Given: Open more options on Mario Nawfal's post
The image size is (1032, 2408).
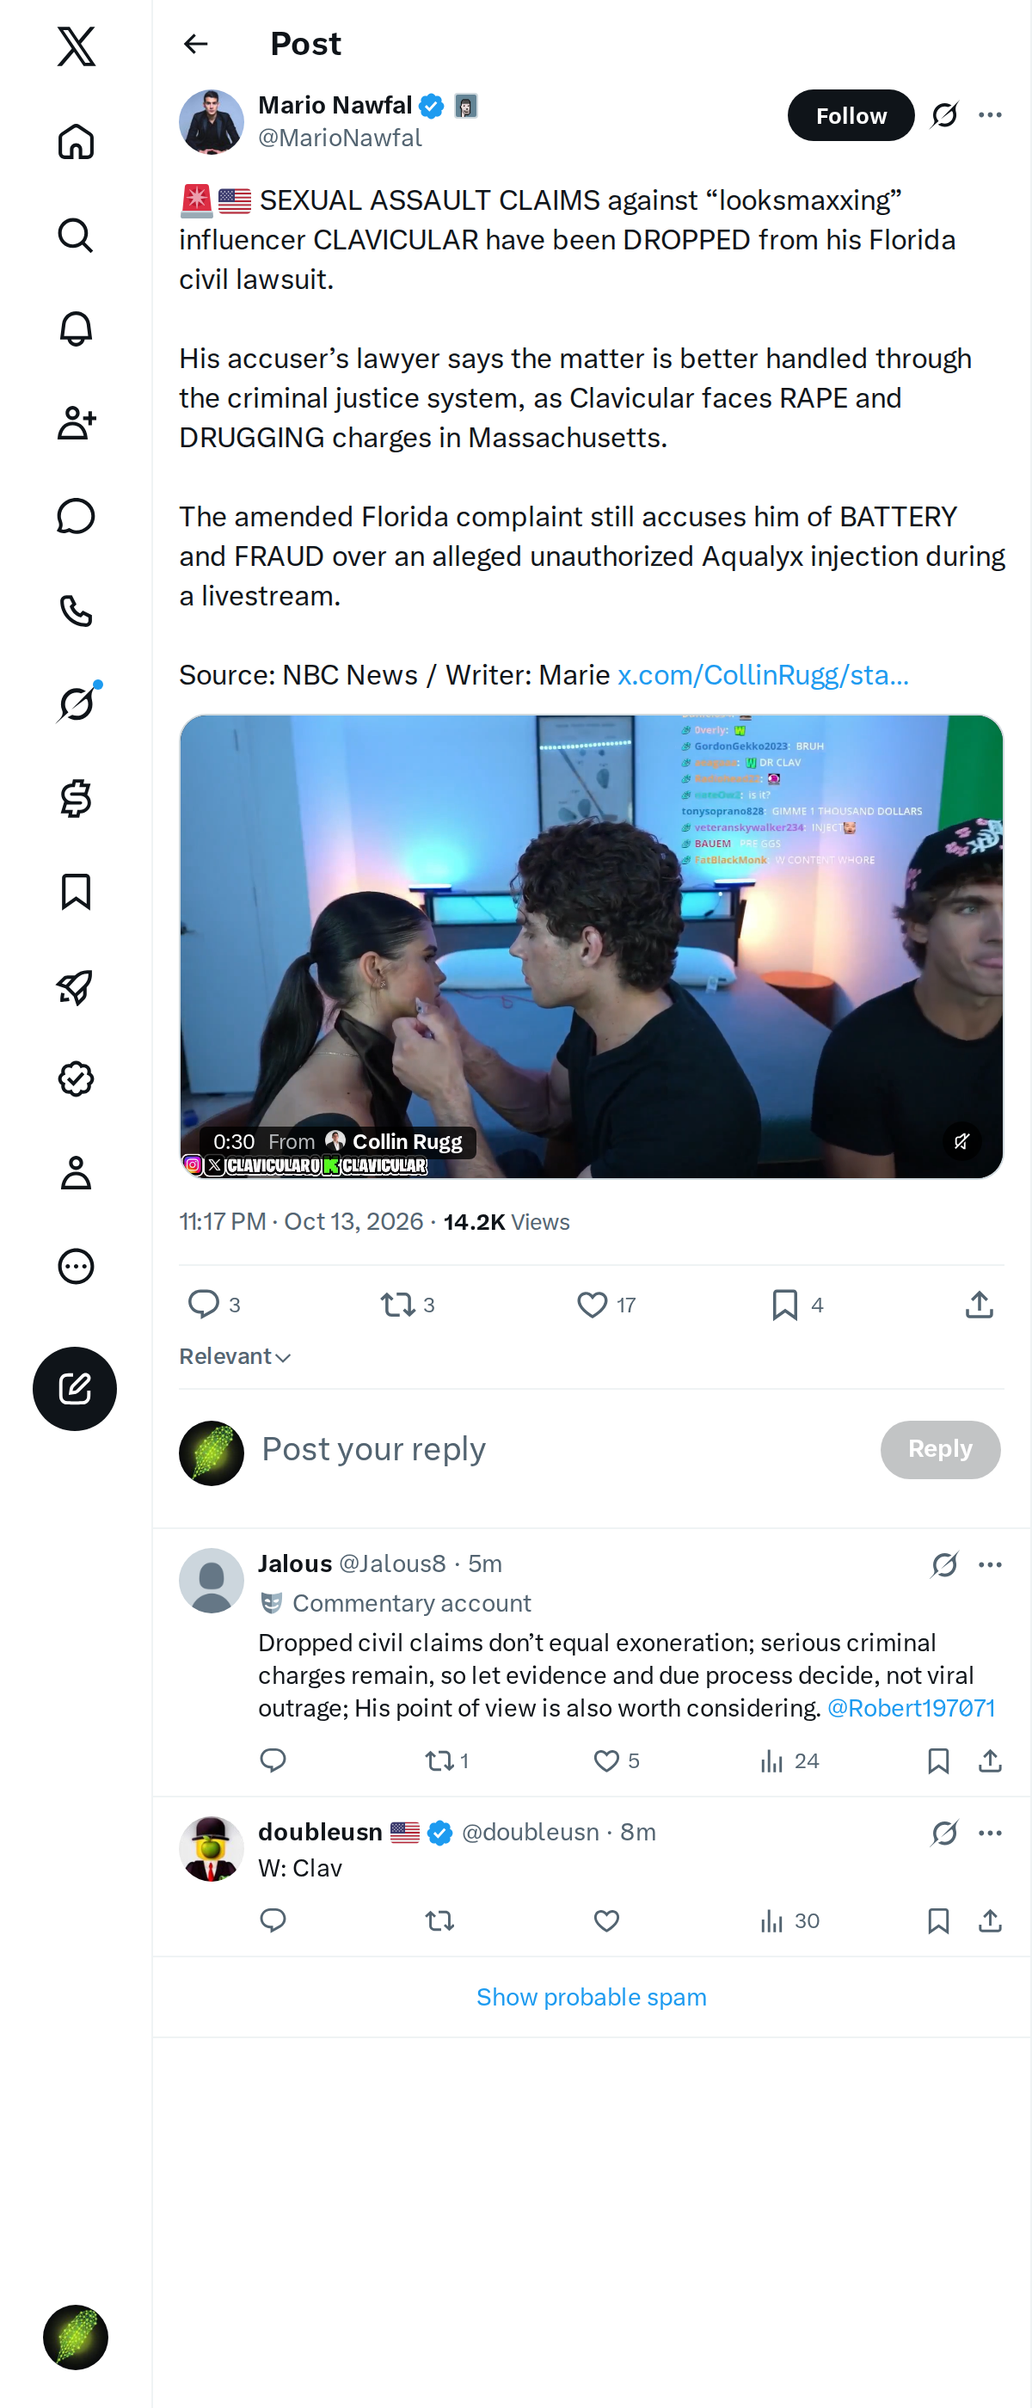Looking at the screenshot, I should [990, 115].
